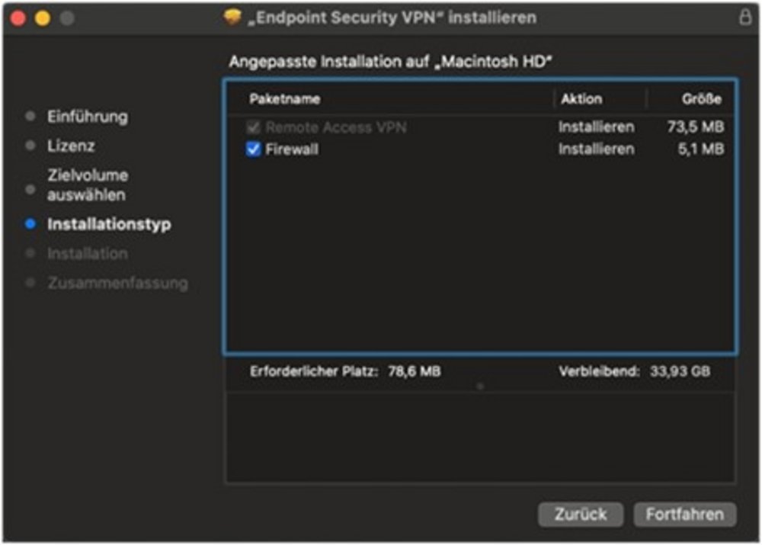Image resolution: width=762 pixels, height=545 pixels.
Task: Minimize the installer with the yellow button
Action: tap(43, 18)
